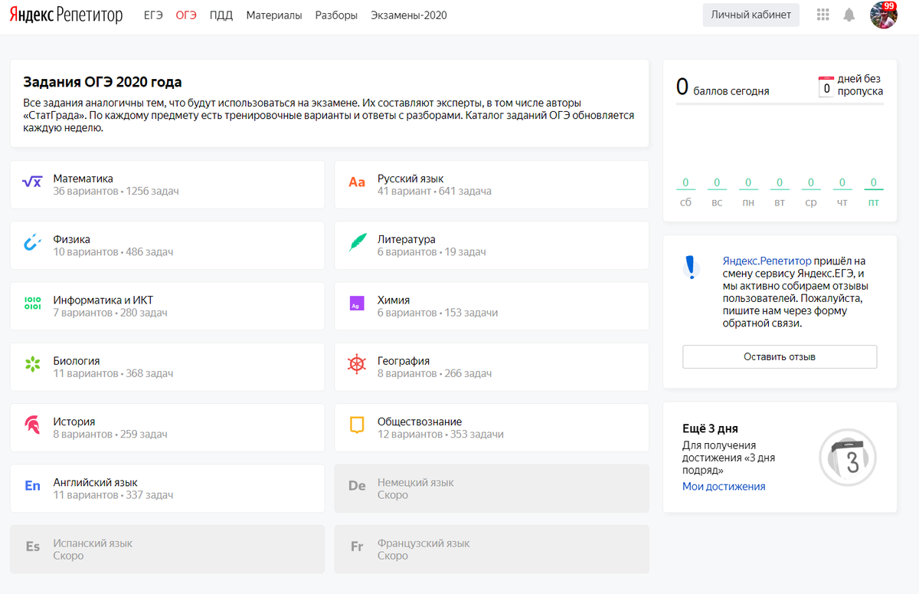Click the Личный кабинет button
This screenshot has height=594, width=919.
click(x=751, y=15)
